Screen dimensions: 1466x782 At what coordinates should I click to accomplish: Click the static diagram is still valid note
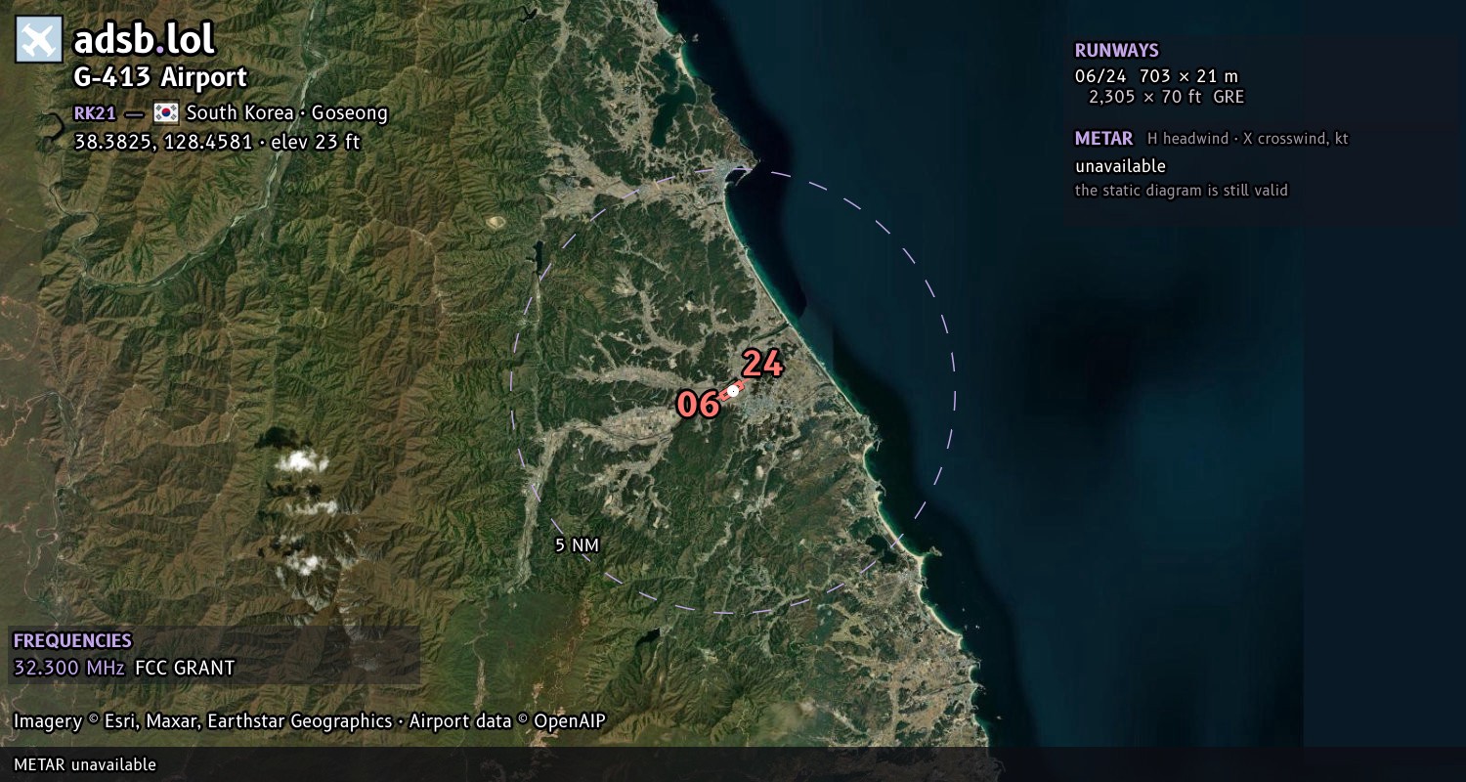click(x=1182, y=191)
